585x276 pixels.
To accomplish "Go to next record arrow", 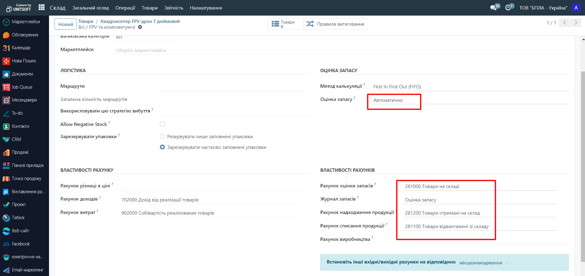I will coord(576,23).
